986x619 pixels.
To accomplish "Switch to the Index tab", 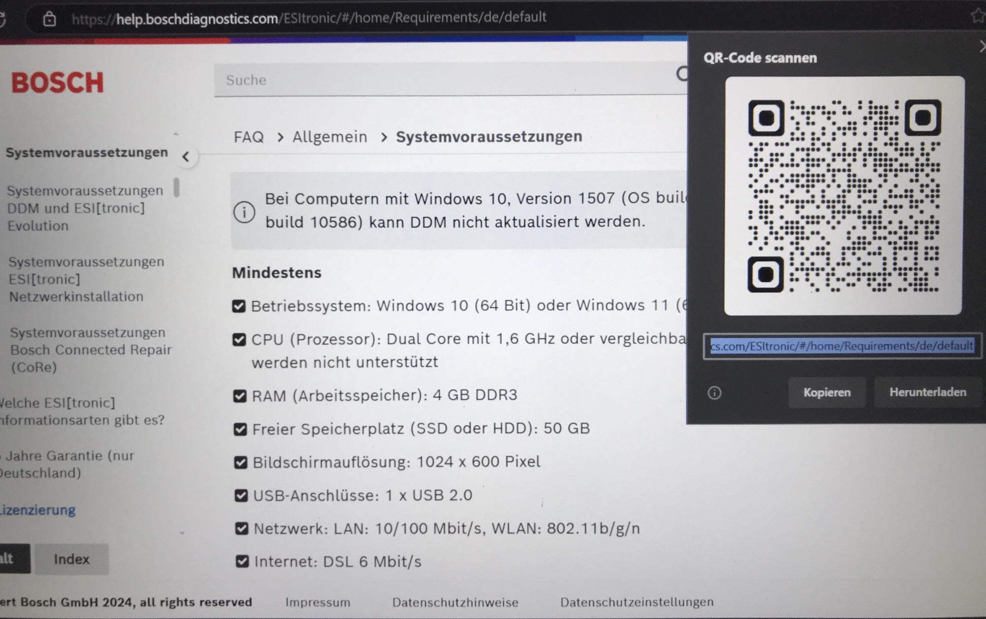I will [72, 559].
